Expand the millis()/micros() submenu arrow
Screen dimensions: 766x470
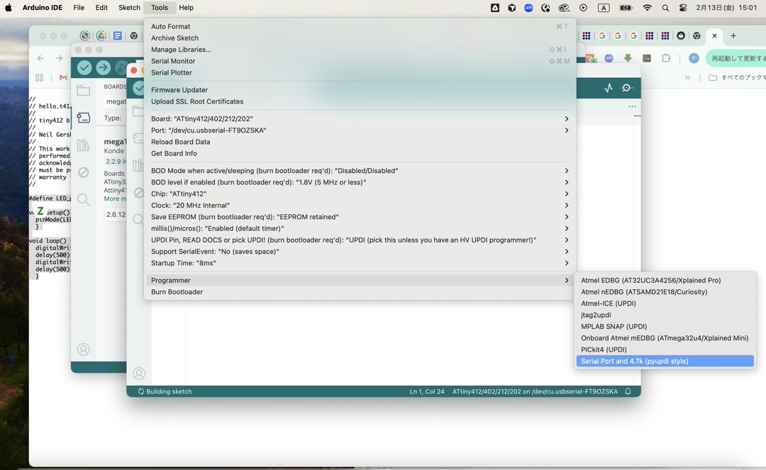coord(567,228)
